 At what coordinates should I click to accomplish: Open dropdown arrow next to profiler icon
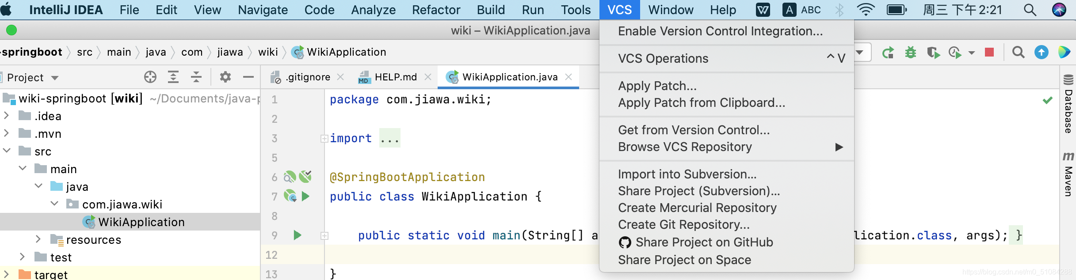972,53
